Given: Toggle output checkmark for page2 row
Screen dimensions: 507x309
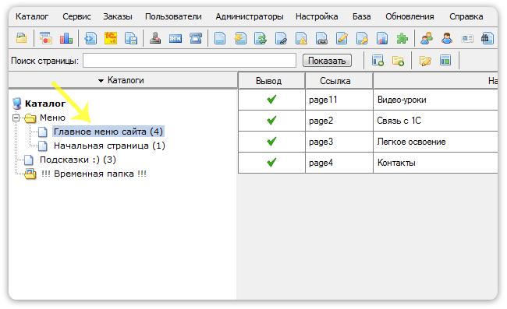Looking at the screenshot, I should pos(271,121).
